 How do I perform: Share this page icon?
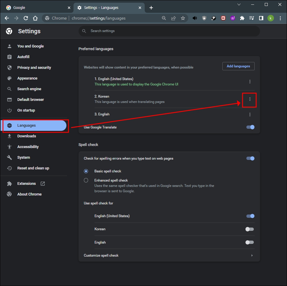[x=173, y=18]
